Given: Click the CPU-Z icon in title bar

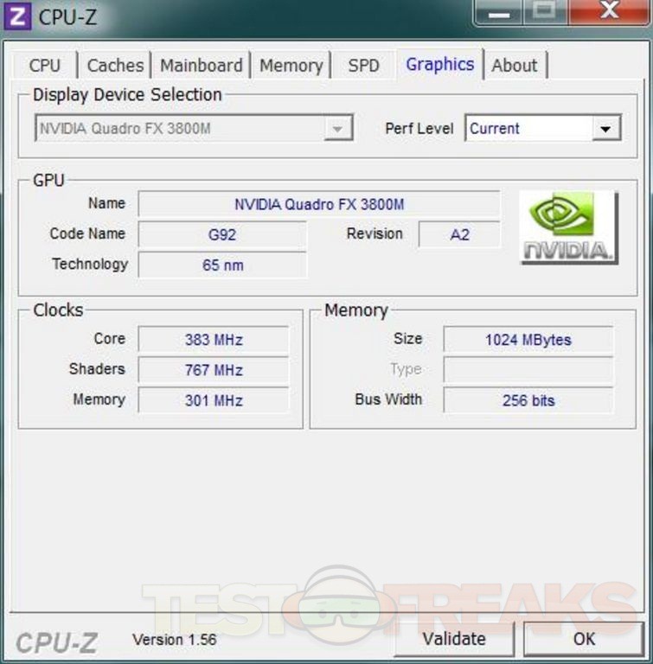Looking at the screenshot, I should pos(18,16).
